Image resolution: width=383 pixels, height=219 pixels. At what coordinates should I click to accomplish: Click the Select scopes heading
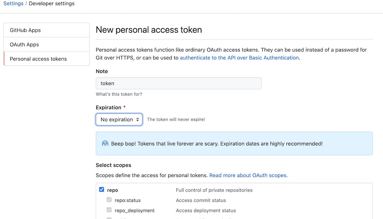(x=113, y=165)
